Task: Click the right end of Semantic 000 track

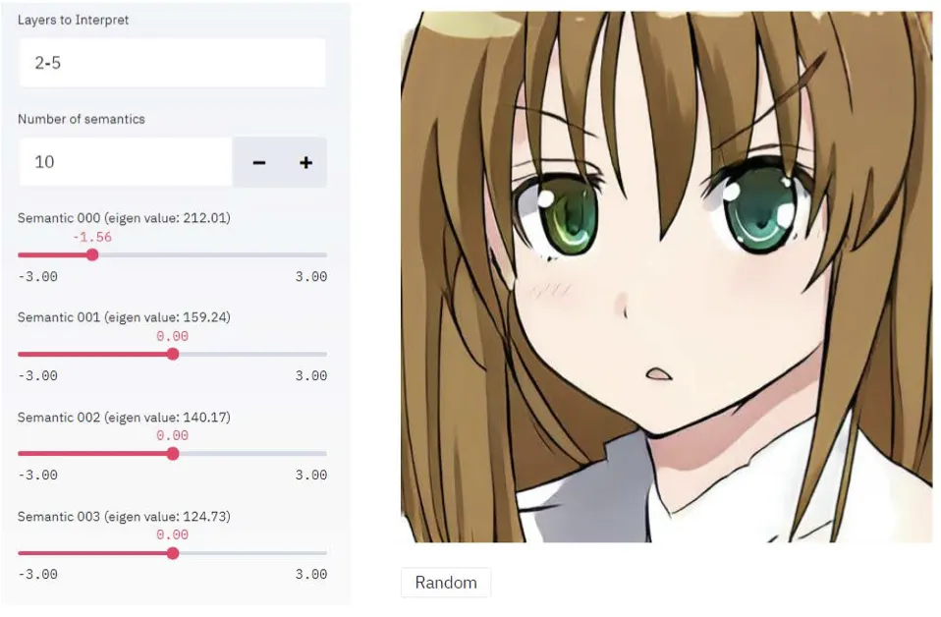Action: click(325, 255)
